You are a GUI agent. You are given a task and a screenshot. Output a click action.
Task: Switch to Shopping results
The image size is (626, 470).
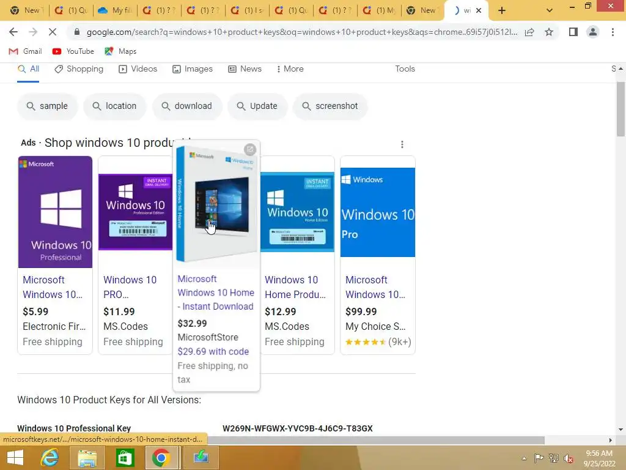79,69
